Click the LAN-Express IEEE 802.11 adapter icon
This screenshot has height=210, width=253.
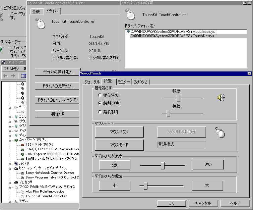coord(22,154)
